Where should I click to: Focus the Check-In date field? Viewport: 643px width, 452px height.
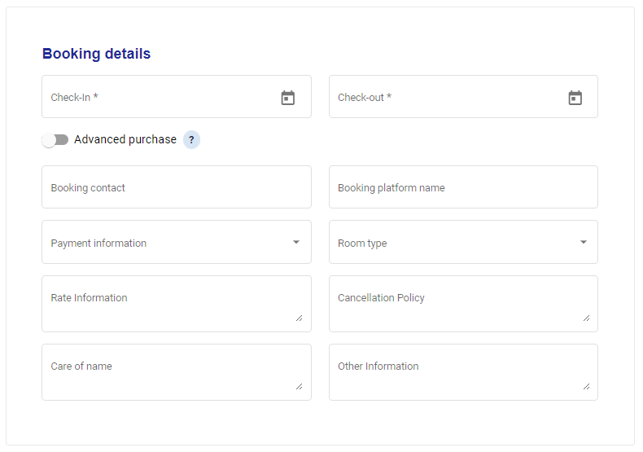tap(177, 96)
